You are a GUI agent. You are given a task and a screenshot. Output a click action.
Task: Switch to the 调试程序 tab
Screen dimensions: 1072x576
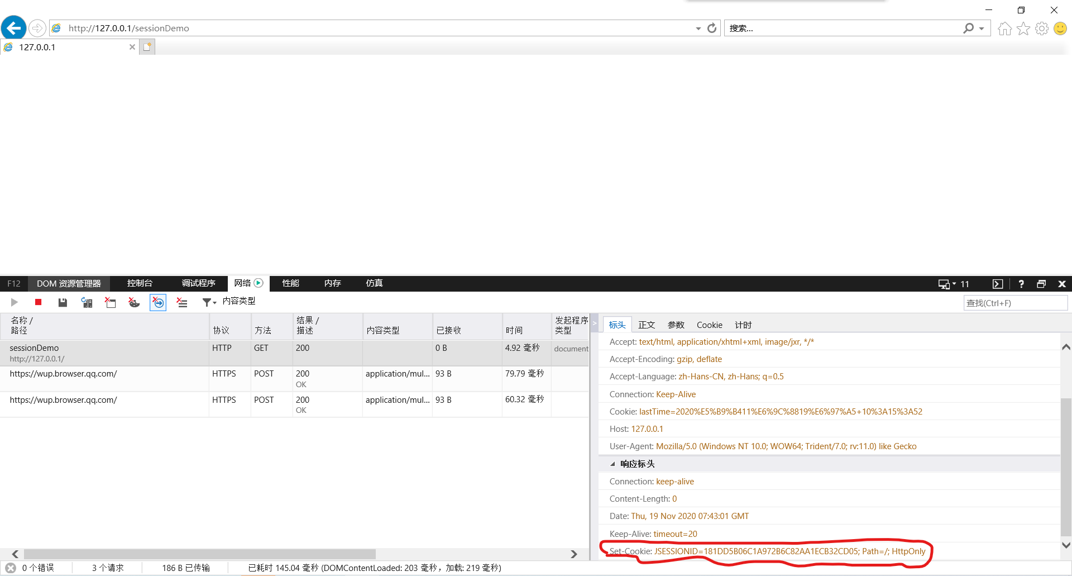[198, 283]
